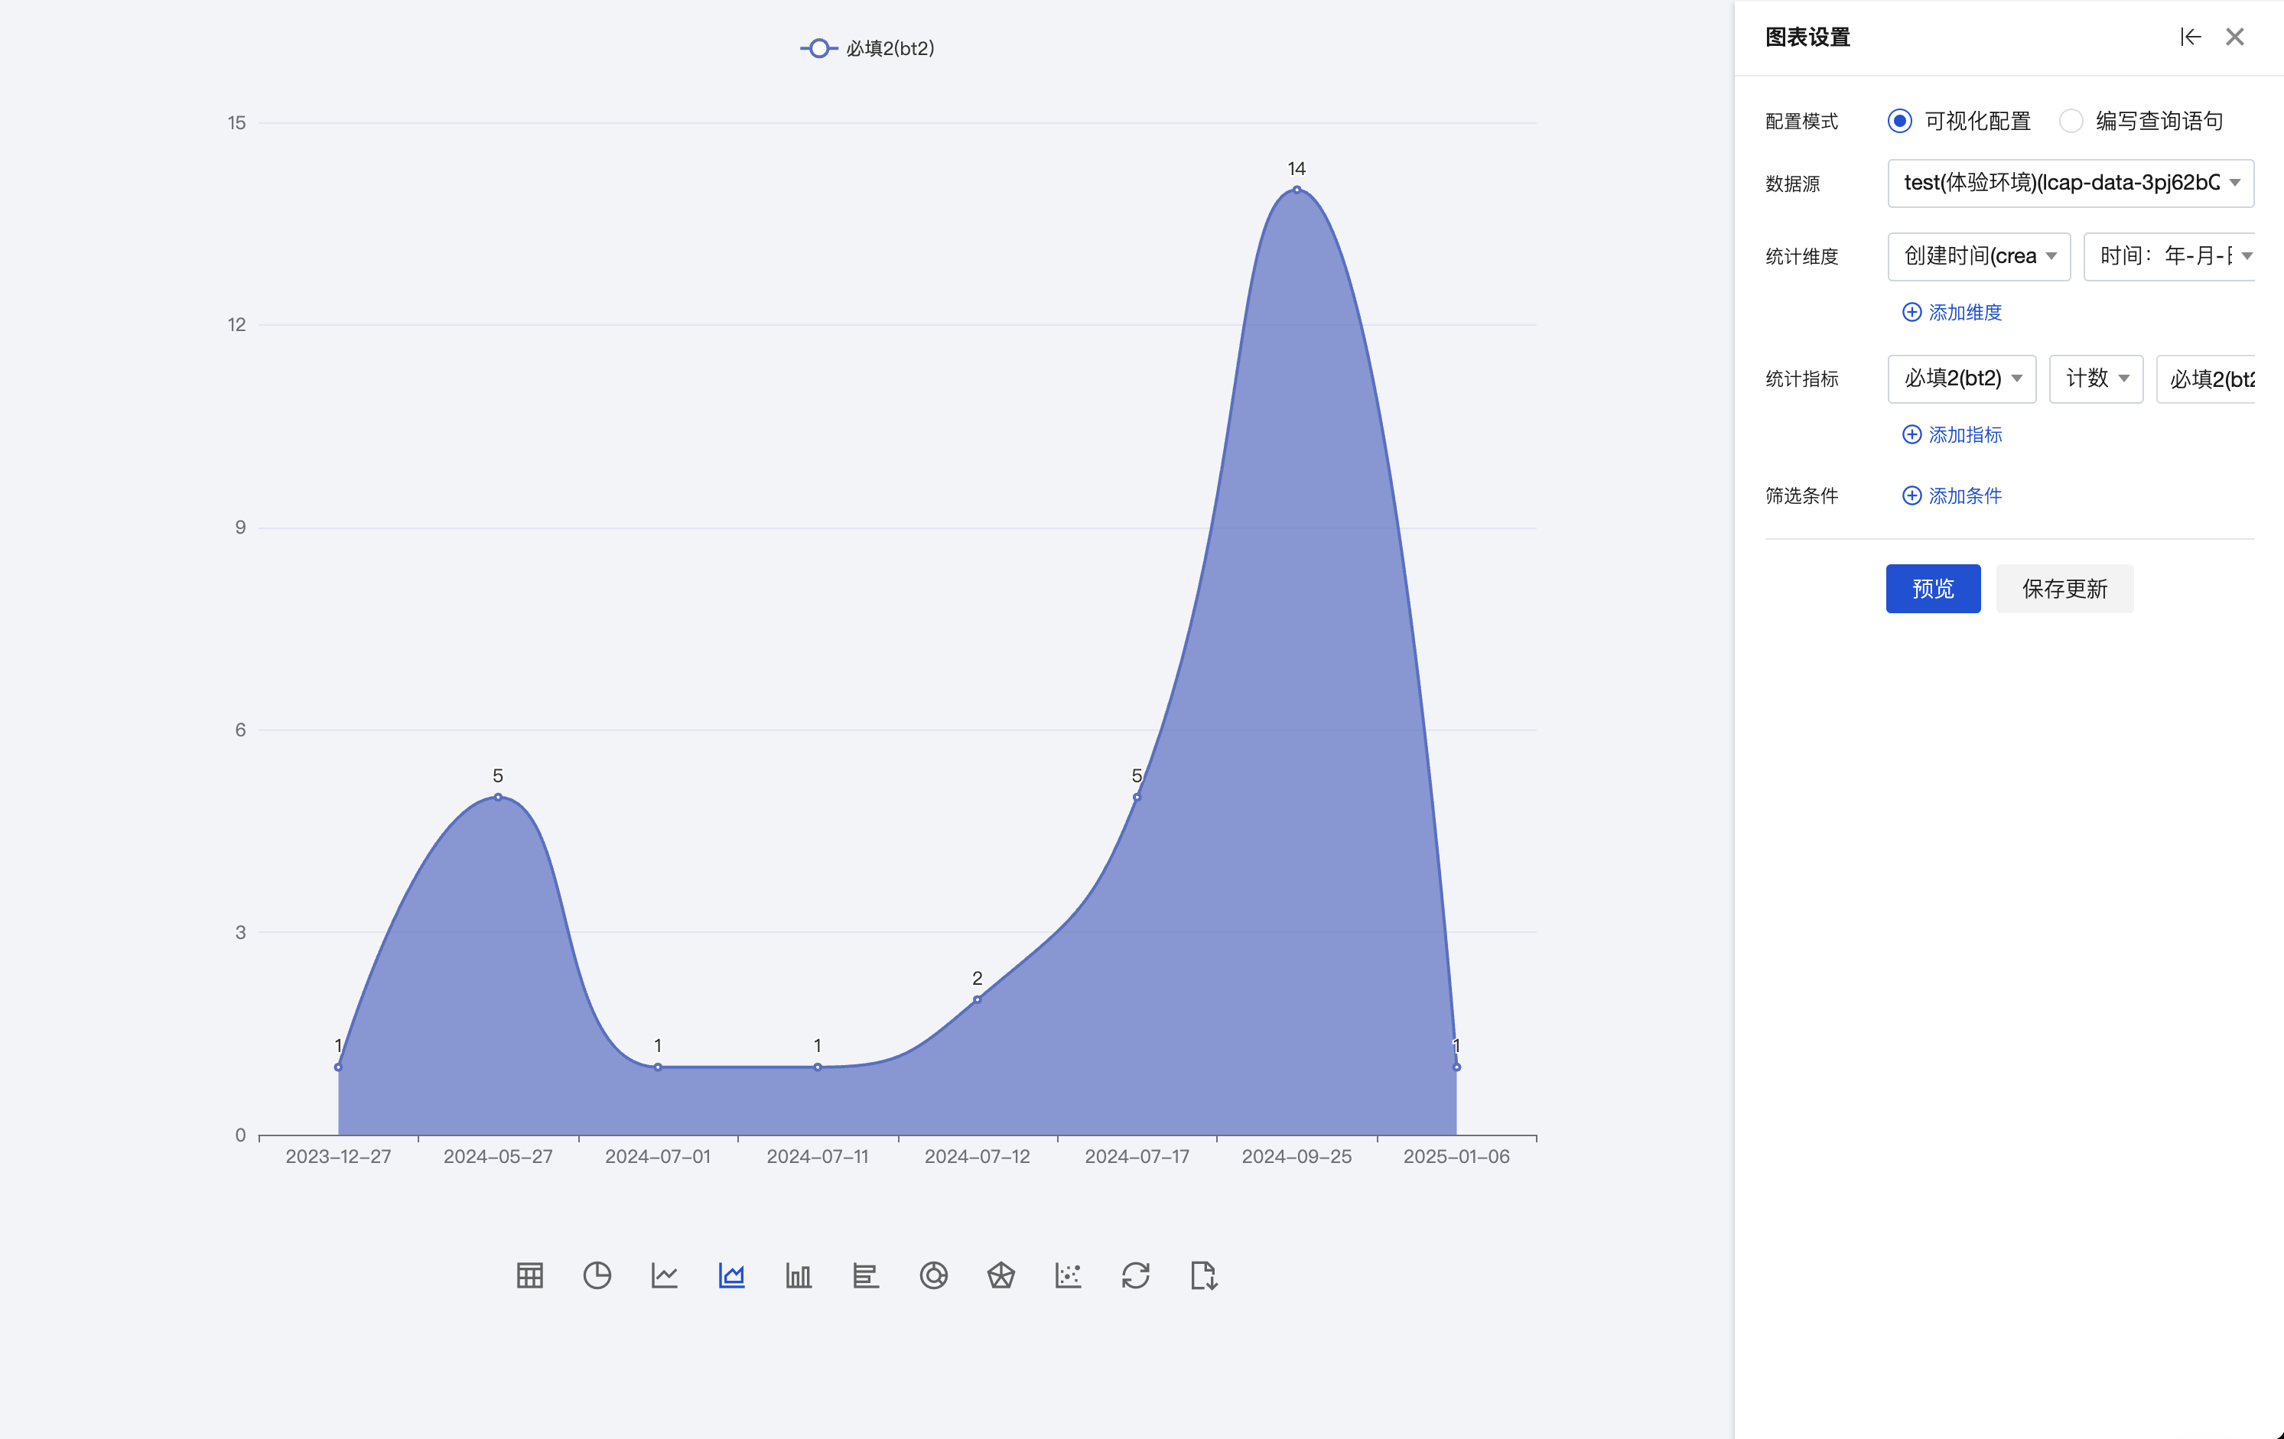2284x1439 pixels.
Task: Click plus icon beside 添加维度
Action: (x=1912, y=312)
